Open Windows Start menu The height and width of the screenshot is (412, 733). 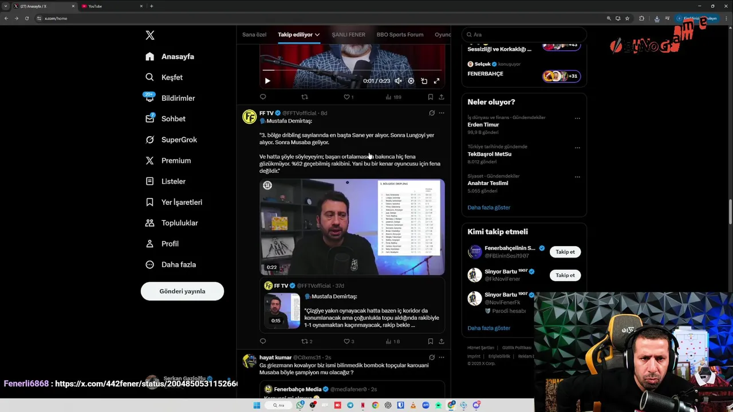(257, 405)
